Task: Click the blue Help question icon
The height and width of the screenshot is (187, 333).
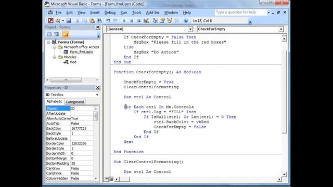Action: pyautogui.click(x=186, y=21)
